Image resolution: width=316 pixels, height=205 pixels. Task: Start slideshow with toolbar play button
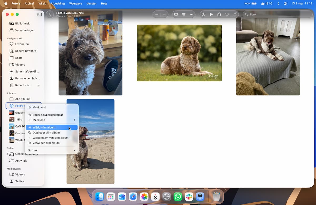coord(211,14)
